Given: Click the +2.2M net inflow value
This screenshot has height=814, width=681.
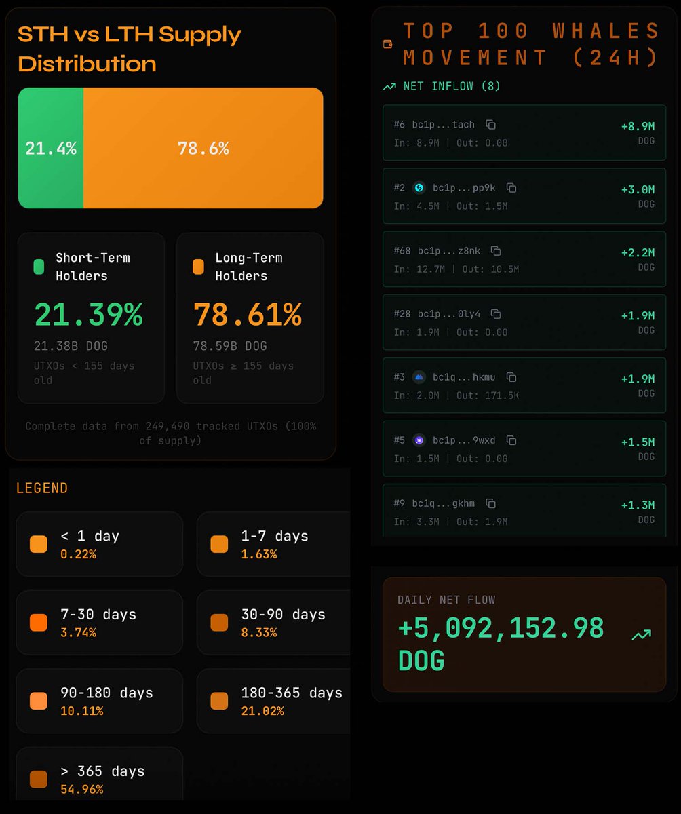Looking at the screenshot, I should [638, 252].
